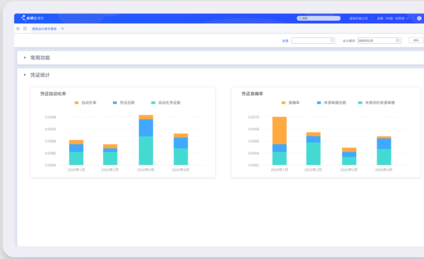This screenshot has width=424, height=259.
Task: Click the 凭证自动化率 chart title
Action: [53, 94]
